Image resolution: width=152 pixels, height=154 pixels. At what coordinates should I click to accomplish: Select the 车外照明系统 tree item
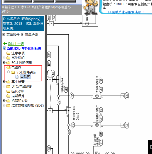pos(26,72)
